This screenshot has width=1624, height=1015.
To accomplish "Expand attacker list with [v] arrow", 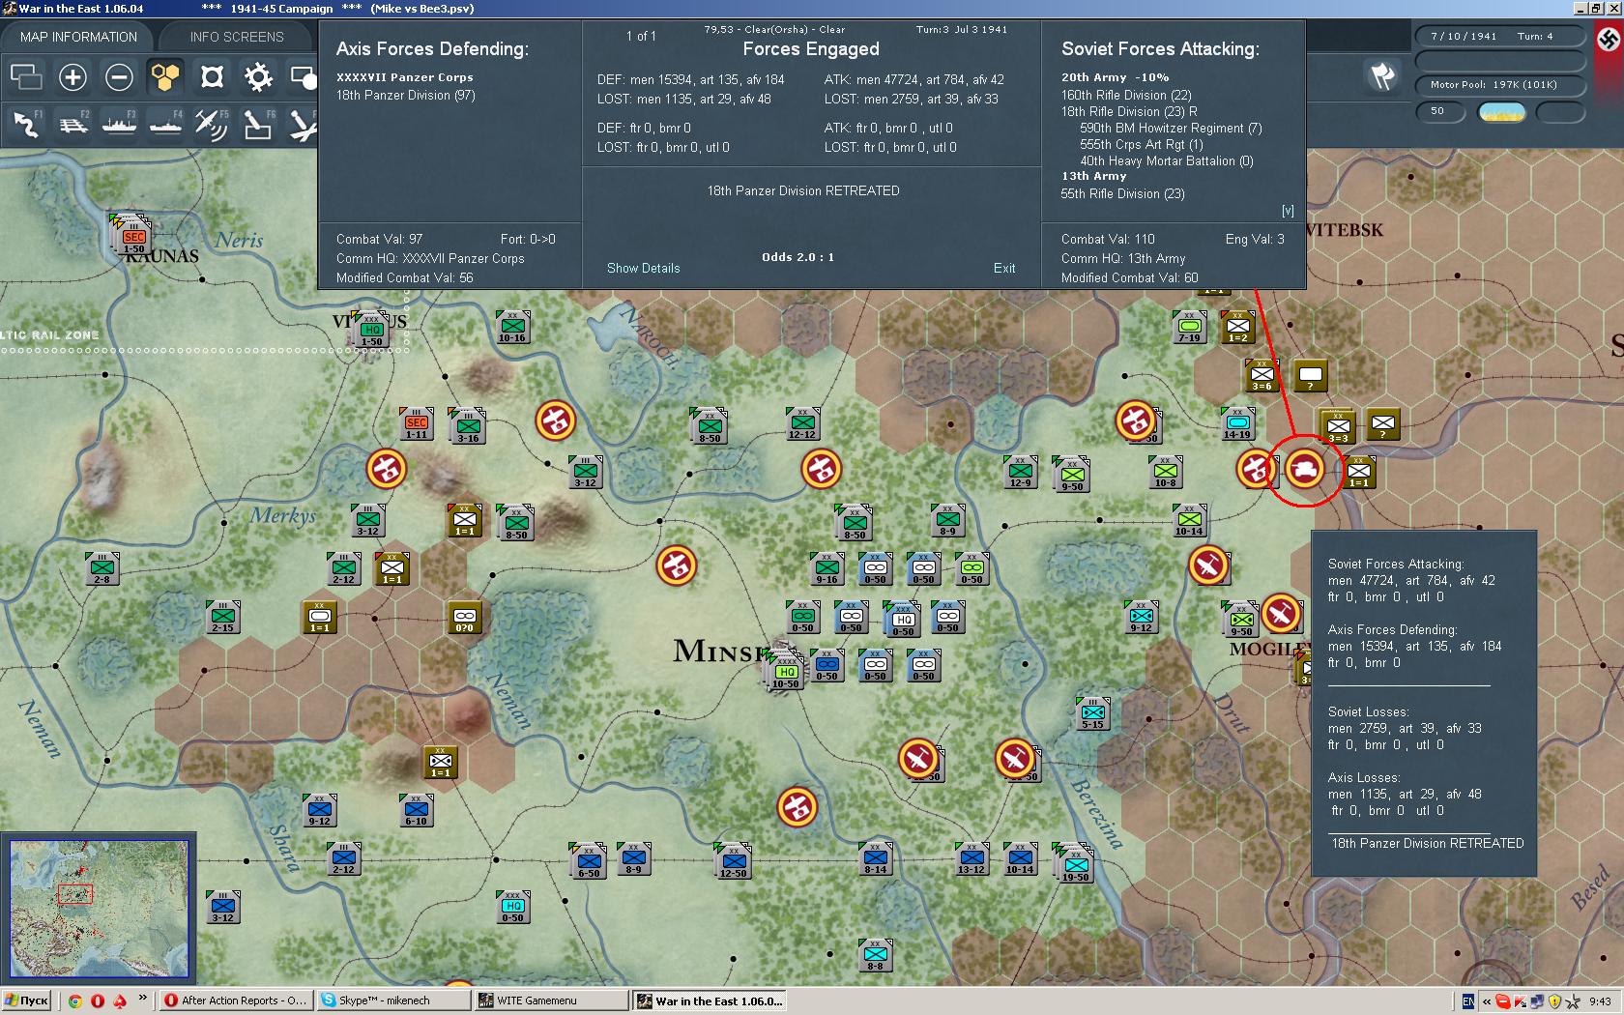I will point(1288,211).
